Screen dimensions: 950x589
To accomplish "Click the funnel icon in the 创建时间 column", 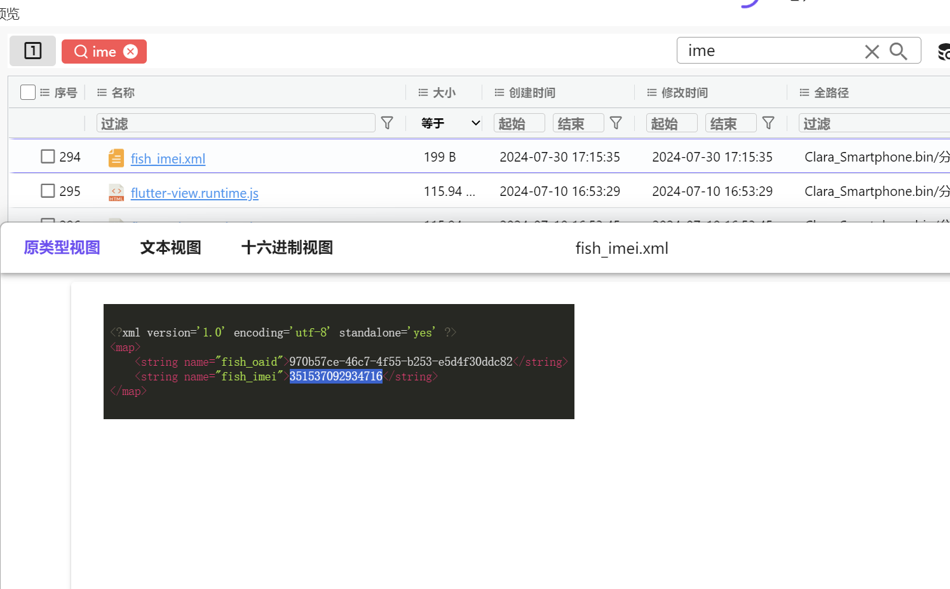I will click(616, 123).
